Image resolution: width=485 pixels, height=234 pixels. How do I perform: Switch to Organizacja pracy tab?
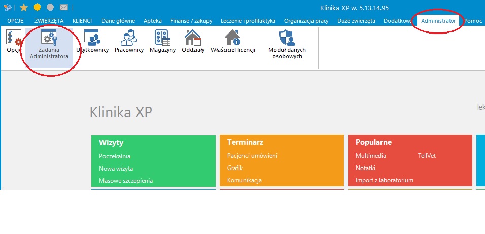[306, 21]
